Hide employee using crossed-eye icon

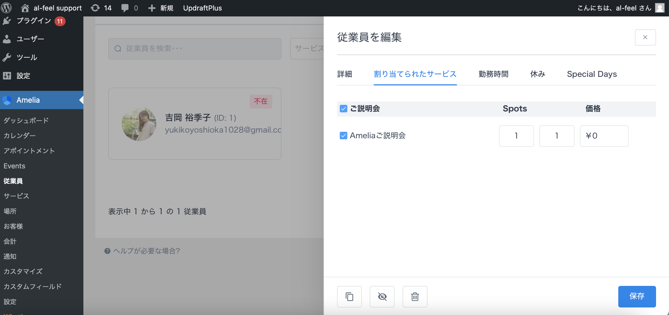pyautogui.click(x=382, y=297)
